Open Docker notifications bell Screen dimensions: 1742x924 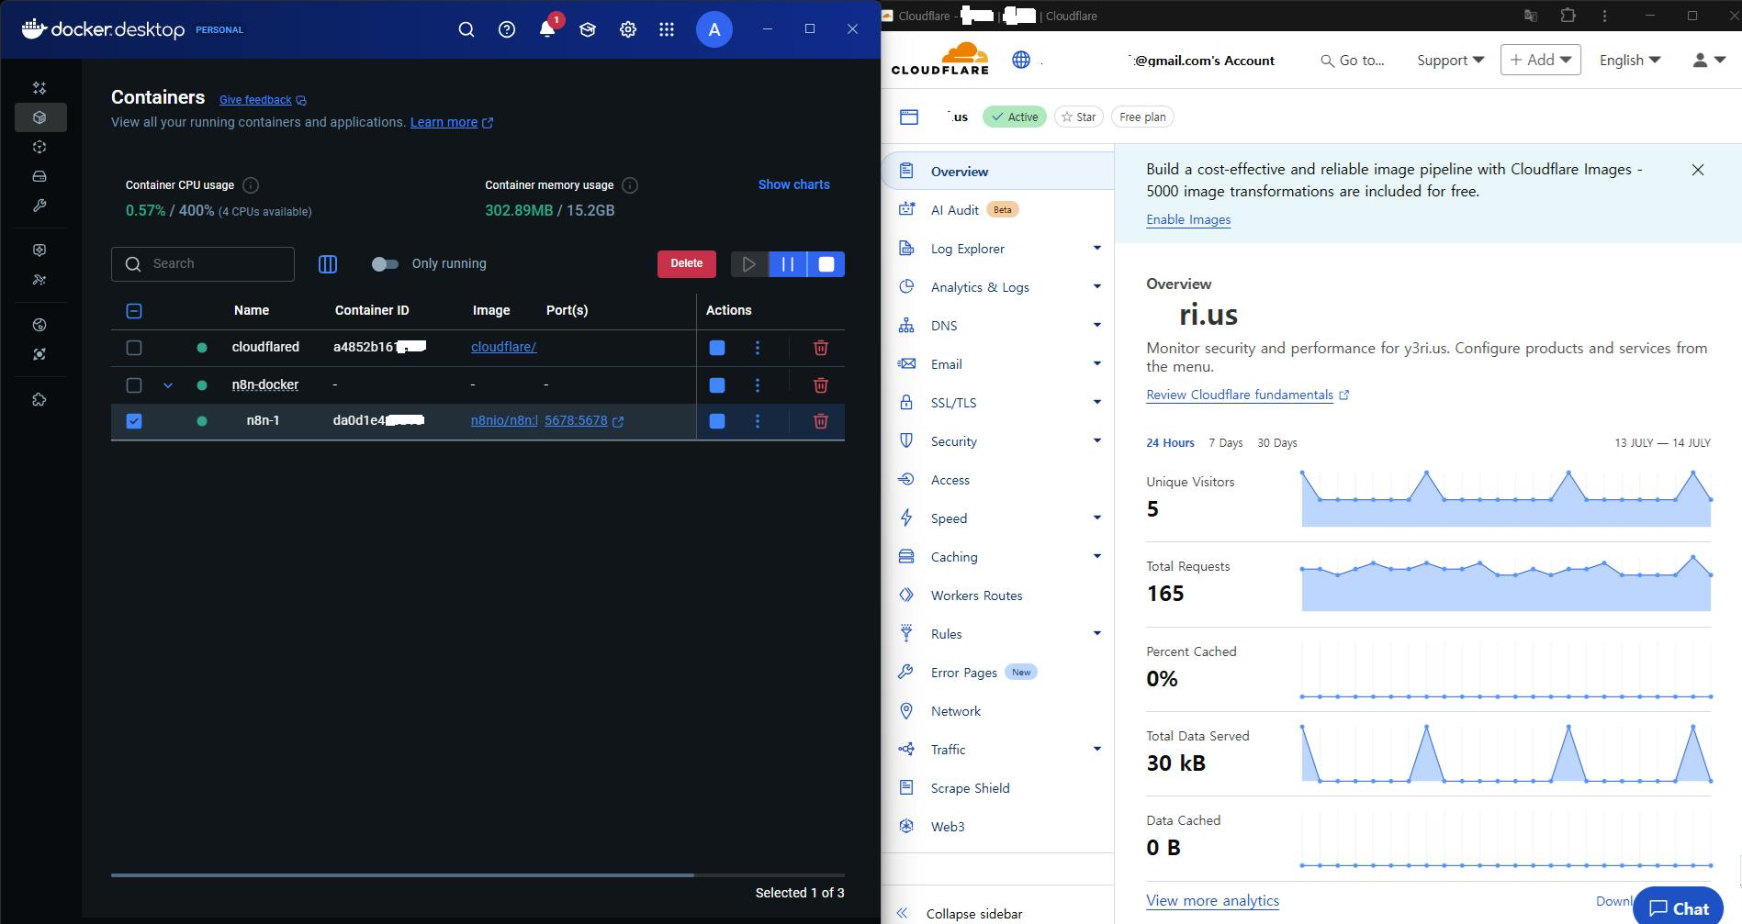547,29
